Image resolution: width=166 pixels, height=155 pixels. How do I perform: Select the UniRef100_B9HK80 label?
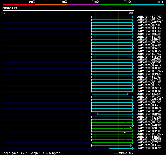(149, 40)
